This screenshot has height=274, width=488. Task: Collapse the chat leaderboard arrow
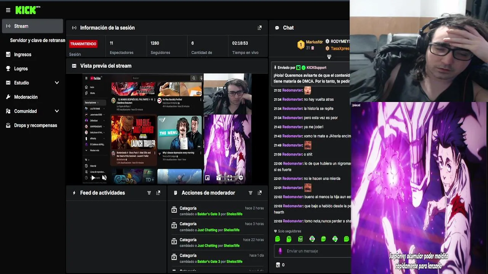coord(329,57)
